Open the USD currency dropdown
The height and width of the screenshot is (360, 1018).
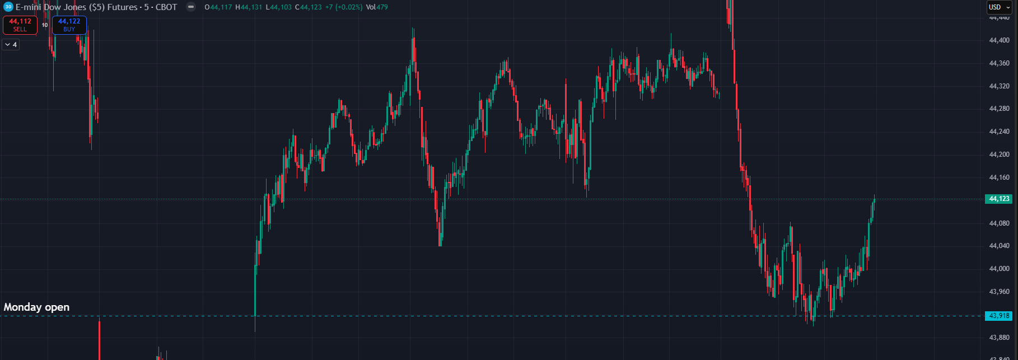tap(1000, 7)
